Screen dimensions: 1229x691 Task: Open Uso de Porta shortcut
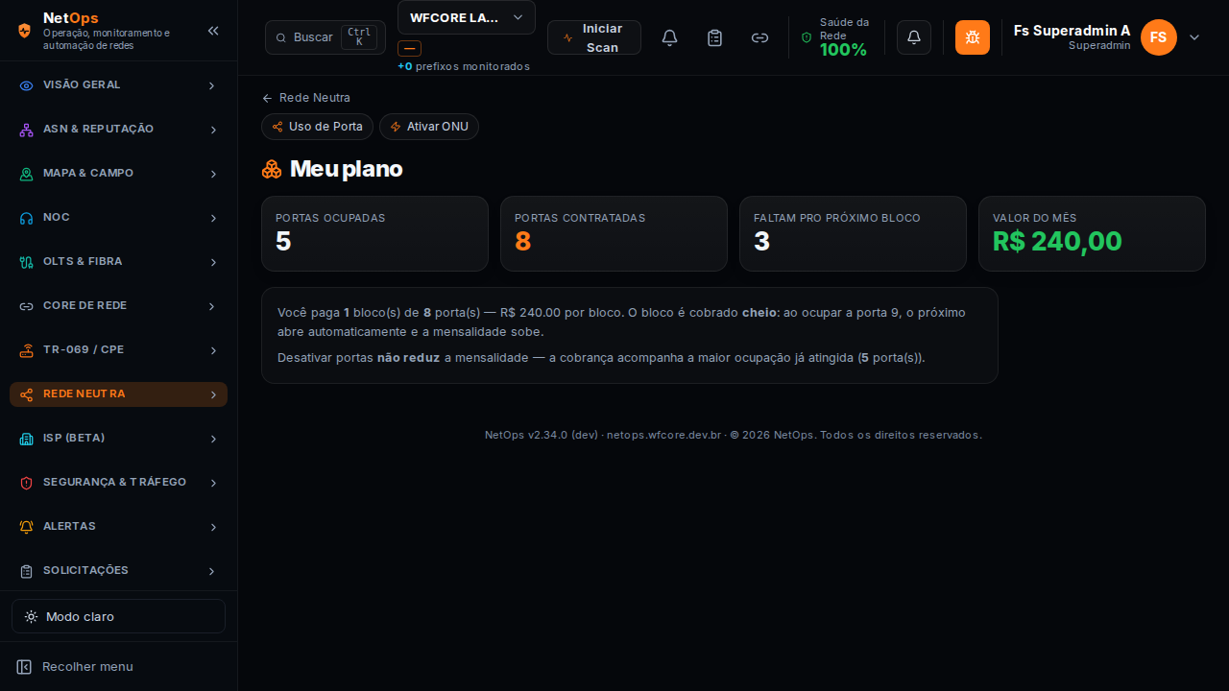click(x=317, y=127)
